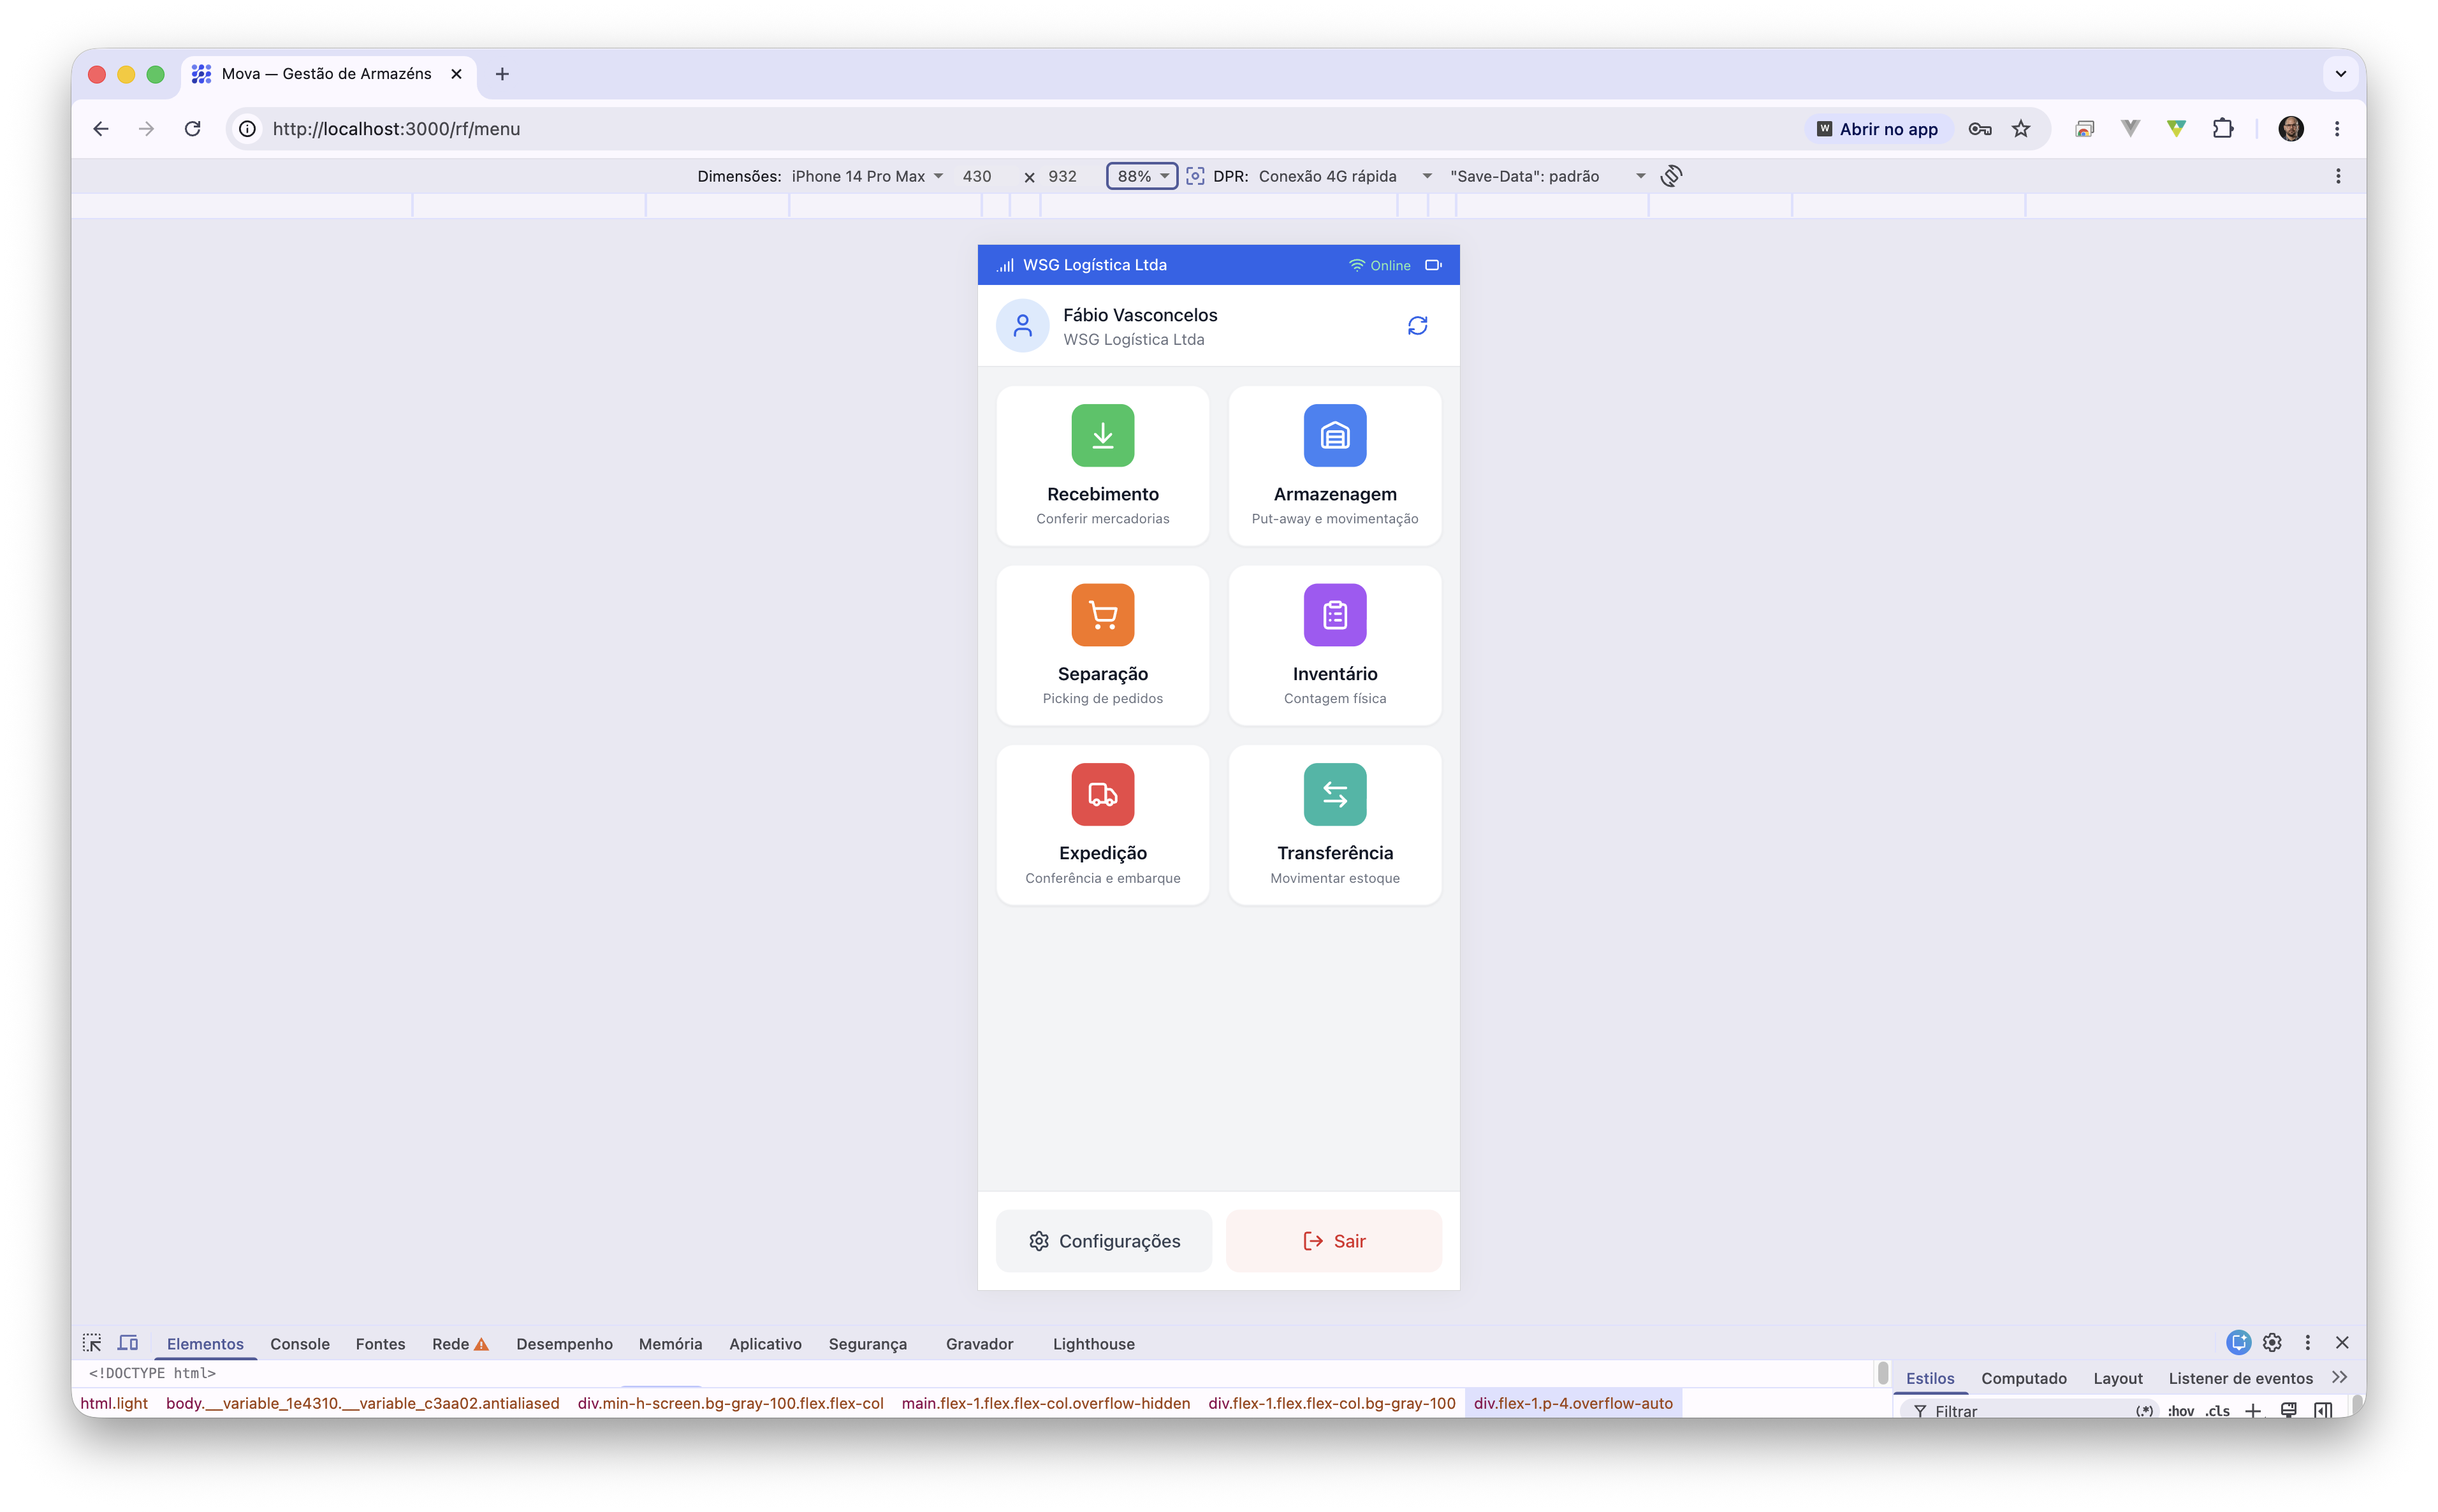Image resolution: width=2438 pixels, height=1512 pixels.
Task: Click the Configurações button
Action: (1103, 1240)
